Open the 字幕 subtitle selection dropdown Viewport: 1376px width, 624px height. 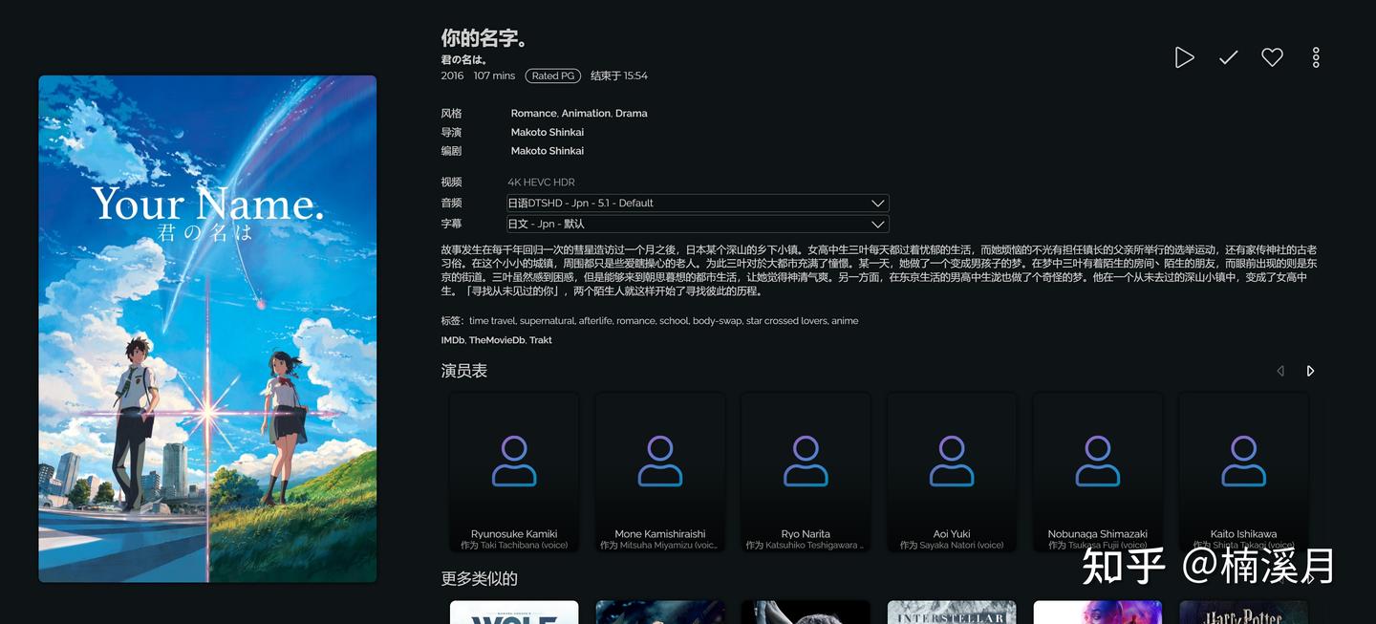(698, 223)
